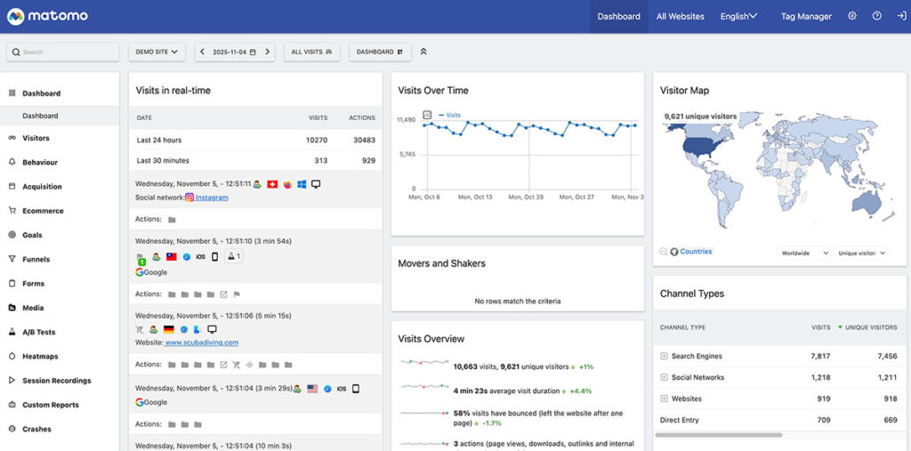Open the Unique visitors metric dropdown on map

[861, 253]
